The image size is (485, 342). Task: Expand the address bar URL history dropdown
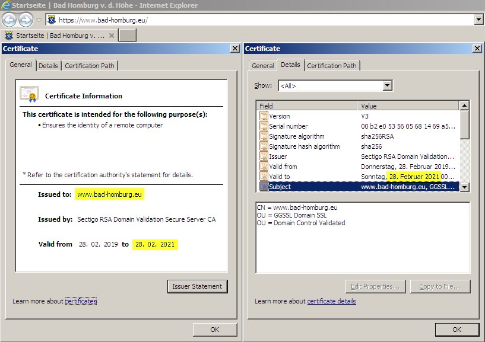point(478,20)
